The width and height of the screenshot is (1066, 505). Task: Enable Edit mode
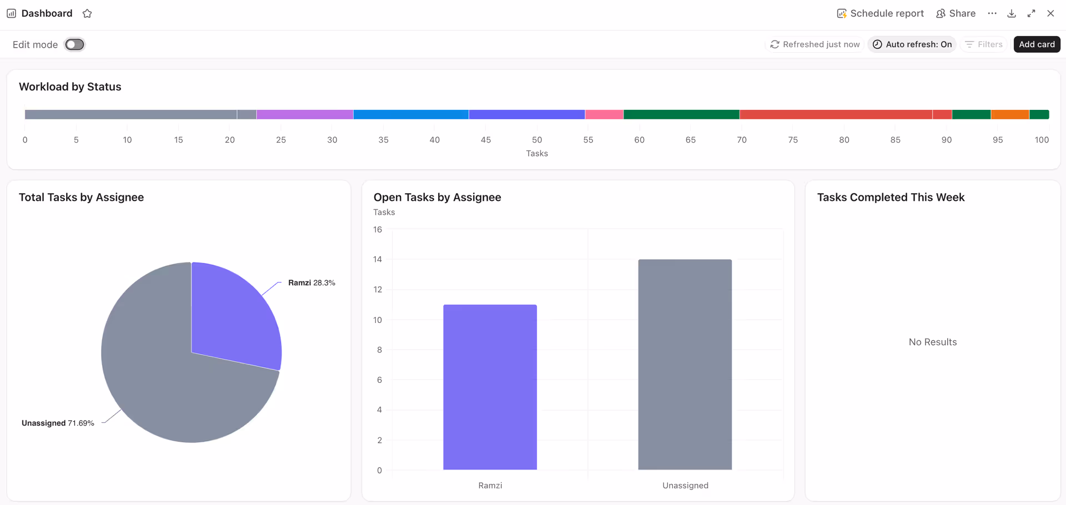click(x=74, y=44)
